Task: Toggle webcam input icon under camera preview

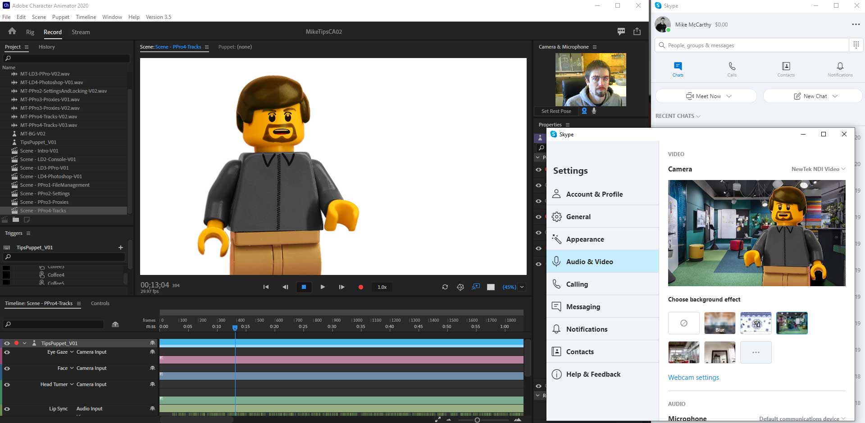Action: [x=584, y=111]
